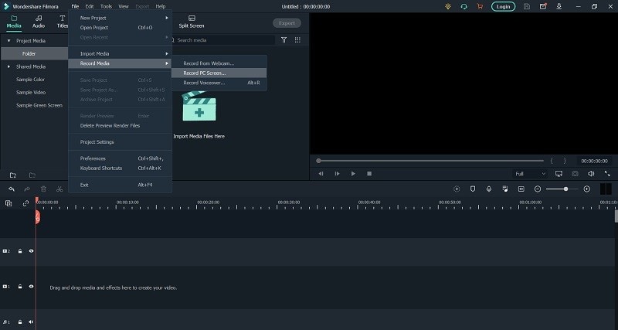Click the snapshot camera icon below preview

pos(575,173)
